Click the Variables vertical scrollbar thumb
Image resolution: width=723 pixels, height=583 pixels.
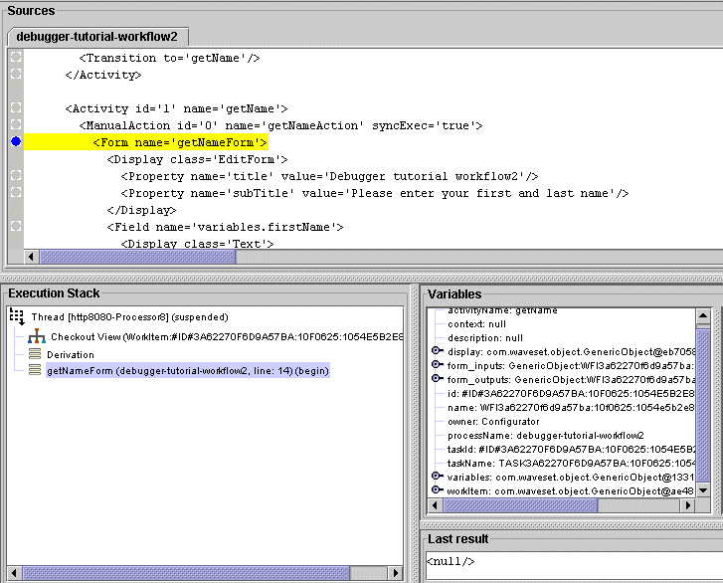tap(703, 406)
